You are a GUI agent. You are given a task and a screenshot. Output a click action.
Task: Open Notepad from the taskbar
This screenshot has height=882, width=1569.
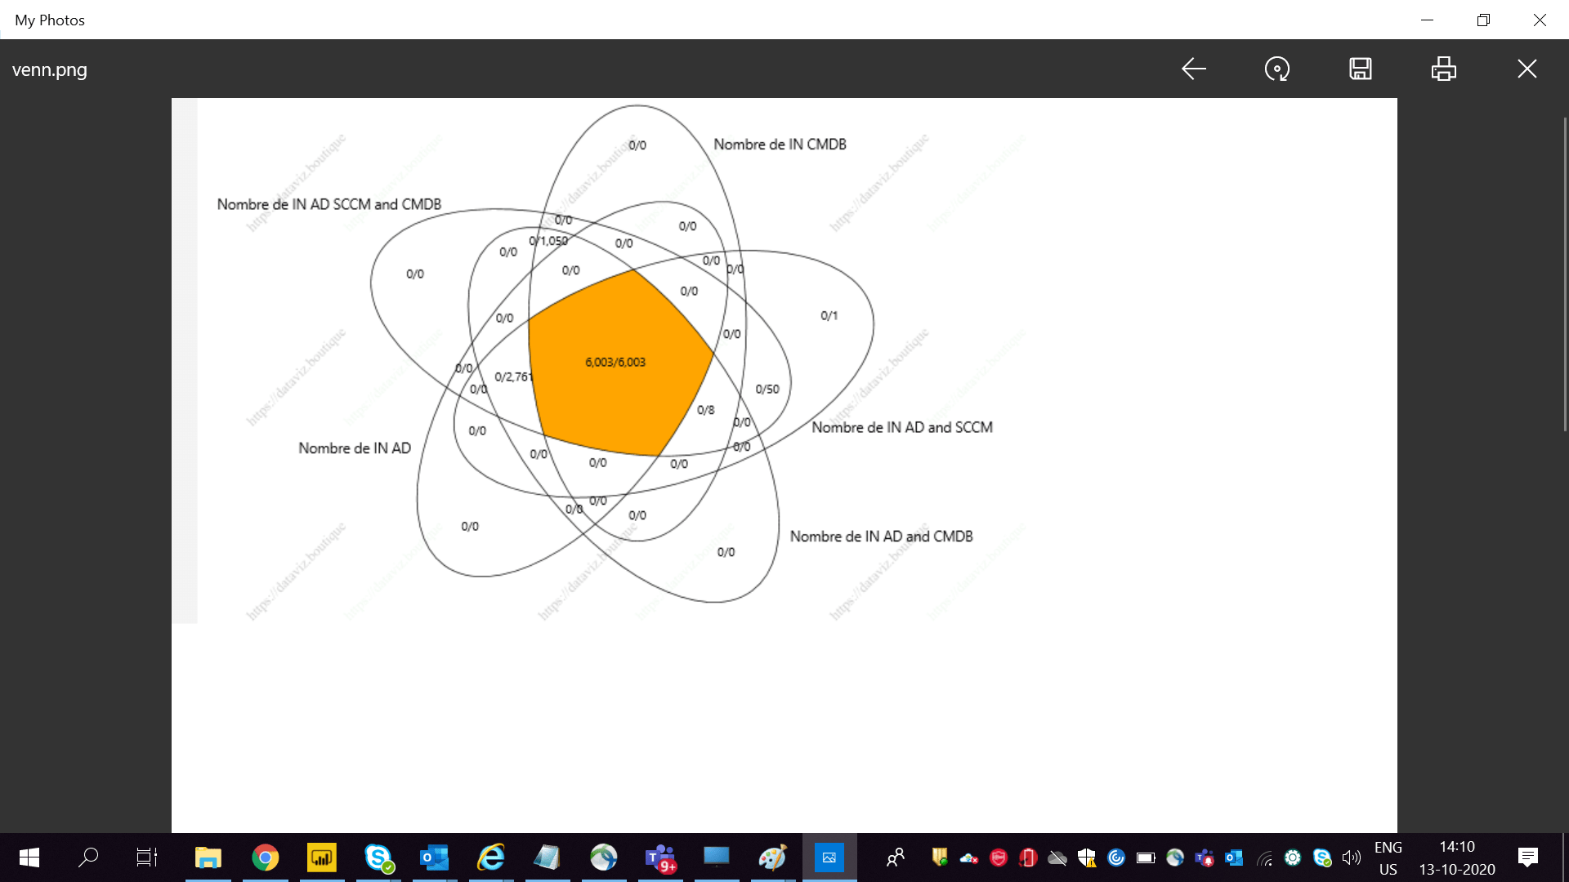coord(547,857)
